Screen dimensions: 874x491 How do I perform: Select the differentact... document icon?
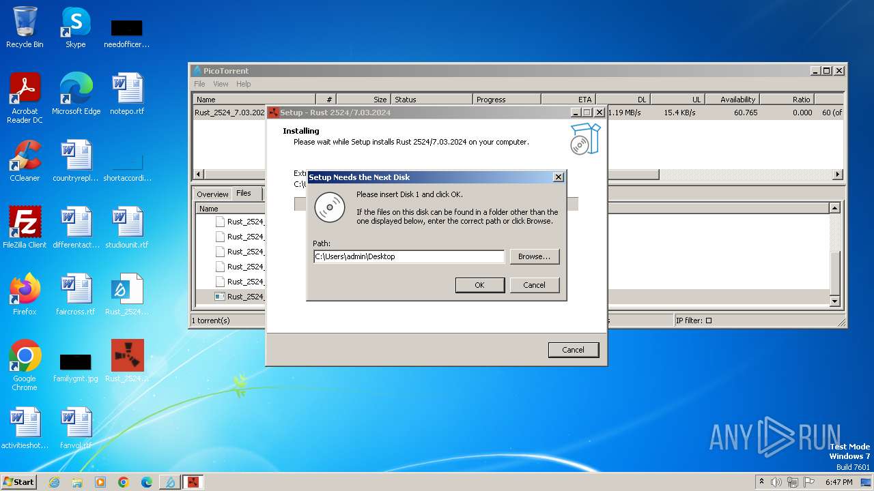coord(76,228)
